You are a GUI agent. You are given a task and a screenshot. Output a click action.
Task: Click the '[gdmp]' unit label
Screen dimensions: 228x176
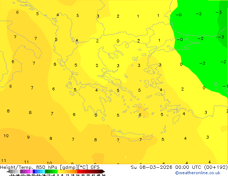point(69,167)
